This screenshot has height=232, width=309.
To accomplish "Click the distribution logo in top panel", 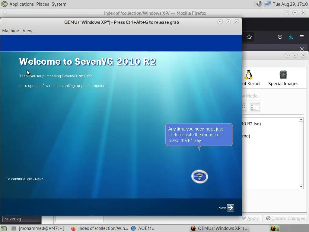I will (x=4, y=4).
